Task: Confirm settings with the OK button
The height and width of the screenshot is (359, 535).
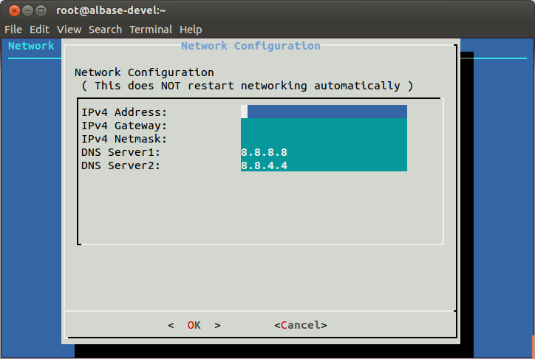Action: [x=194, y=325]
